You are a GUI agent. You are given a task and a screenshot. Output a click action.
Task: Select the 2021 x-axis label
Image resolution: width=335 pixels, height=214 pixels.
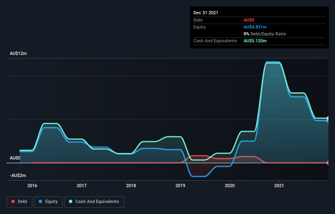point(279,186)
